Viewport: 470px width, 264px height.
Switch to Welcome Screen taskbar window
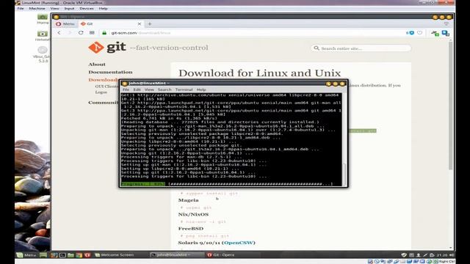[x=115, y=255]
